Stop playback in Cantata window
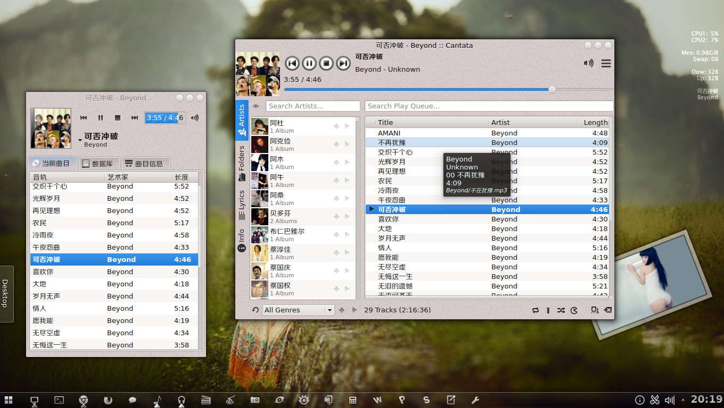Viewport: 724px width, 408px height. 326,64
